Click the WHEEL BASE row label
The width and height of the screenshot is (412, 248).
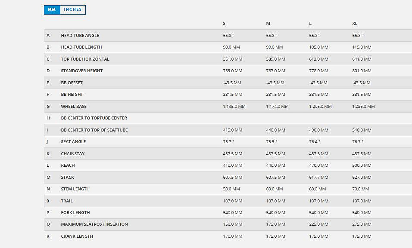[x=73, y=107]
